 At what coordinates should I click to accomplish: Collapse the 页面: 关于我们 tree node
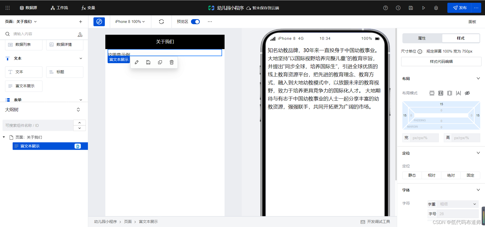point(4,137)
